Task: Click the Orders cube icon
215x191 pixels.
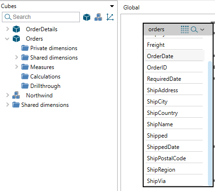Action: coord(16,39)
